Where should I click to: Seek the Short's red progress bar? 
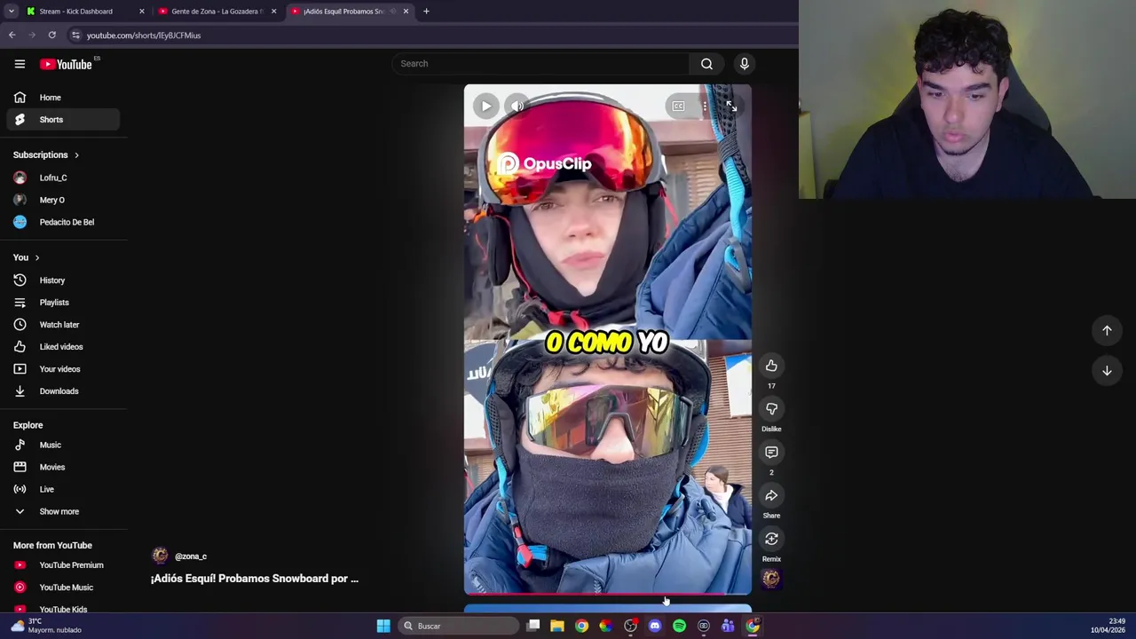click(608, 593)
